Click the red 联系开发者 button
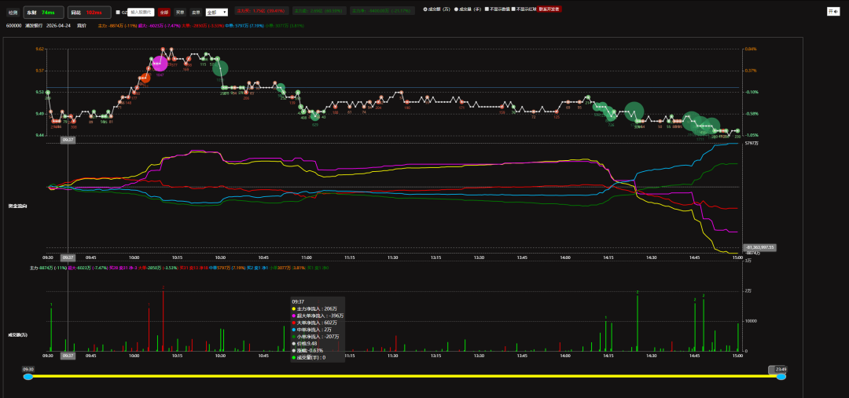This screenshot has width=849, height=398. pyautogui.click(x=549, y=9)
